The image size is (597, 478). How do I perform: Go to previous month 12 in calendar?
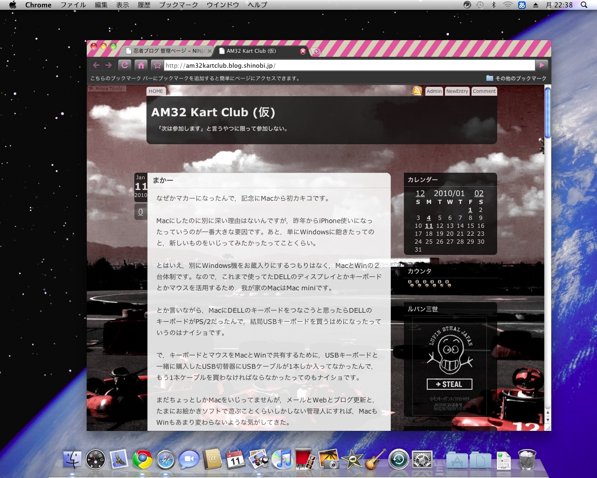click(420, 193)
